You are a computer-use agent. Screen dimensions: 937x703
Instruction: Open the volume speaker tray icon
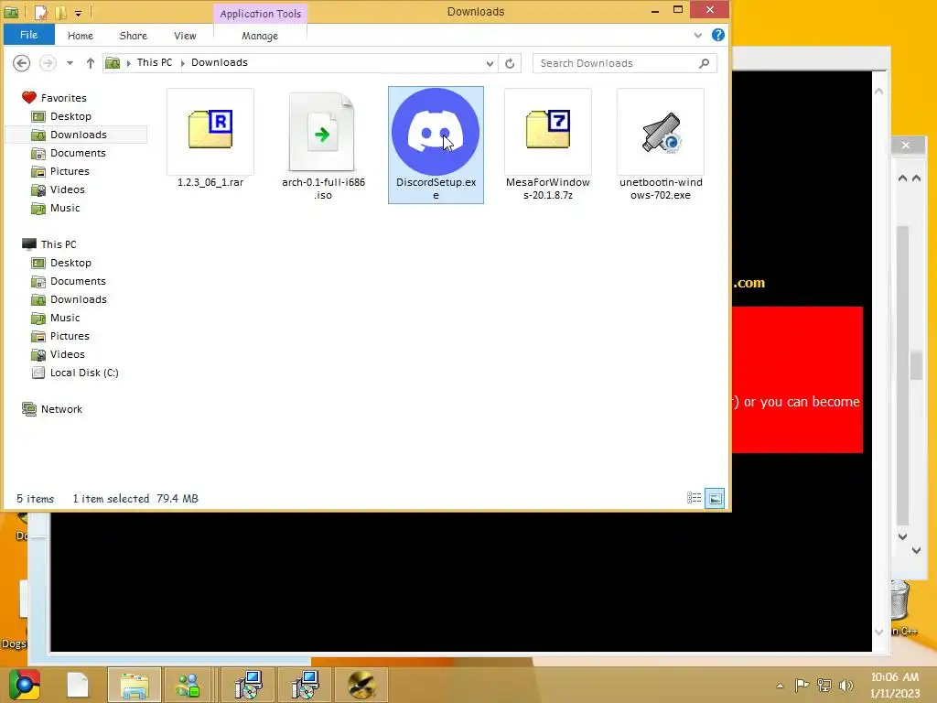846,685
